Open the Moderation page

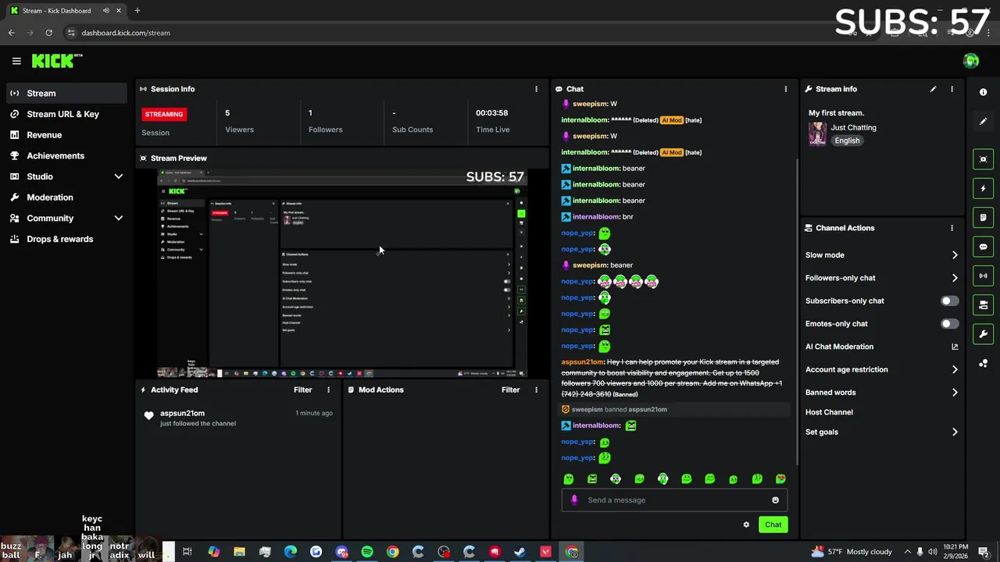click(x=66, y=197)
